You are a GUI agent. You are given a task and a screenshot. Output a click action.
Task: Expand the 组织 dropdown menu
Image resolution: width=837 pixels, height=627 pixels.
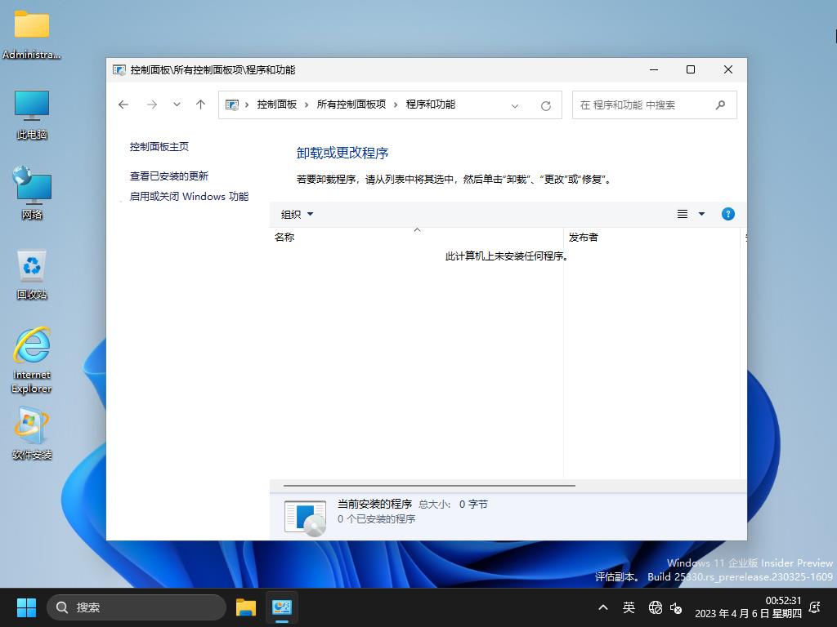[x=297, y=214]
